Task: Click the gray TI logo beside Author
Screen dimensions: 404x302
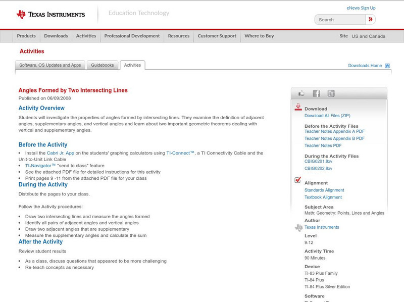Action: [x=298, y=228]
